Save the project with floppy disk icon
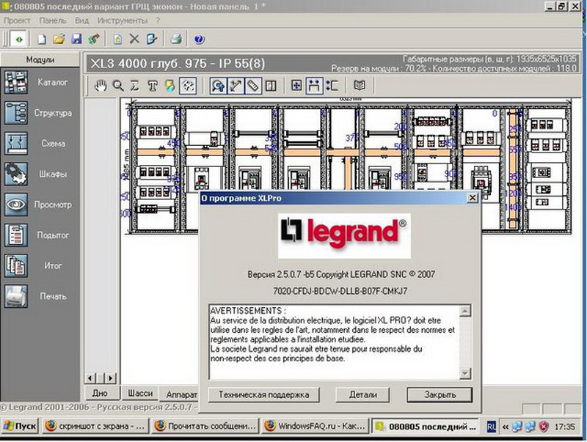This screenshot has height=442, width=587. point(77,39)
